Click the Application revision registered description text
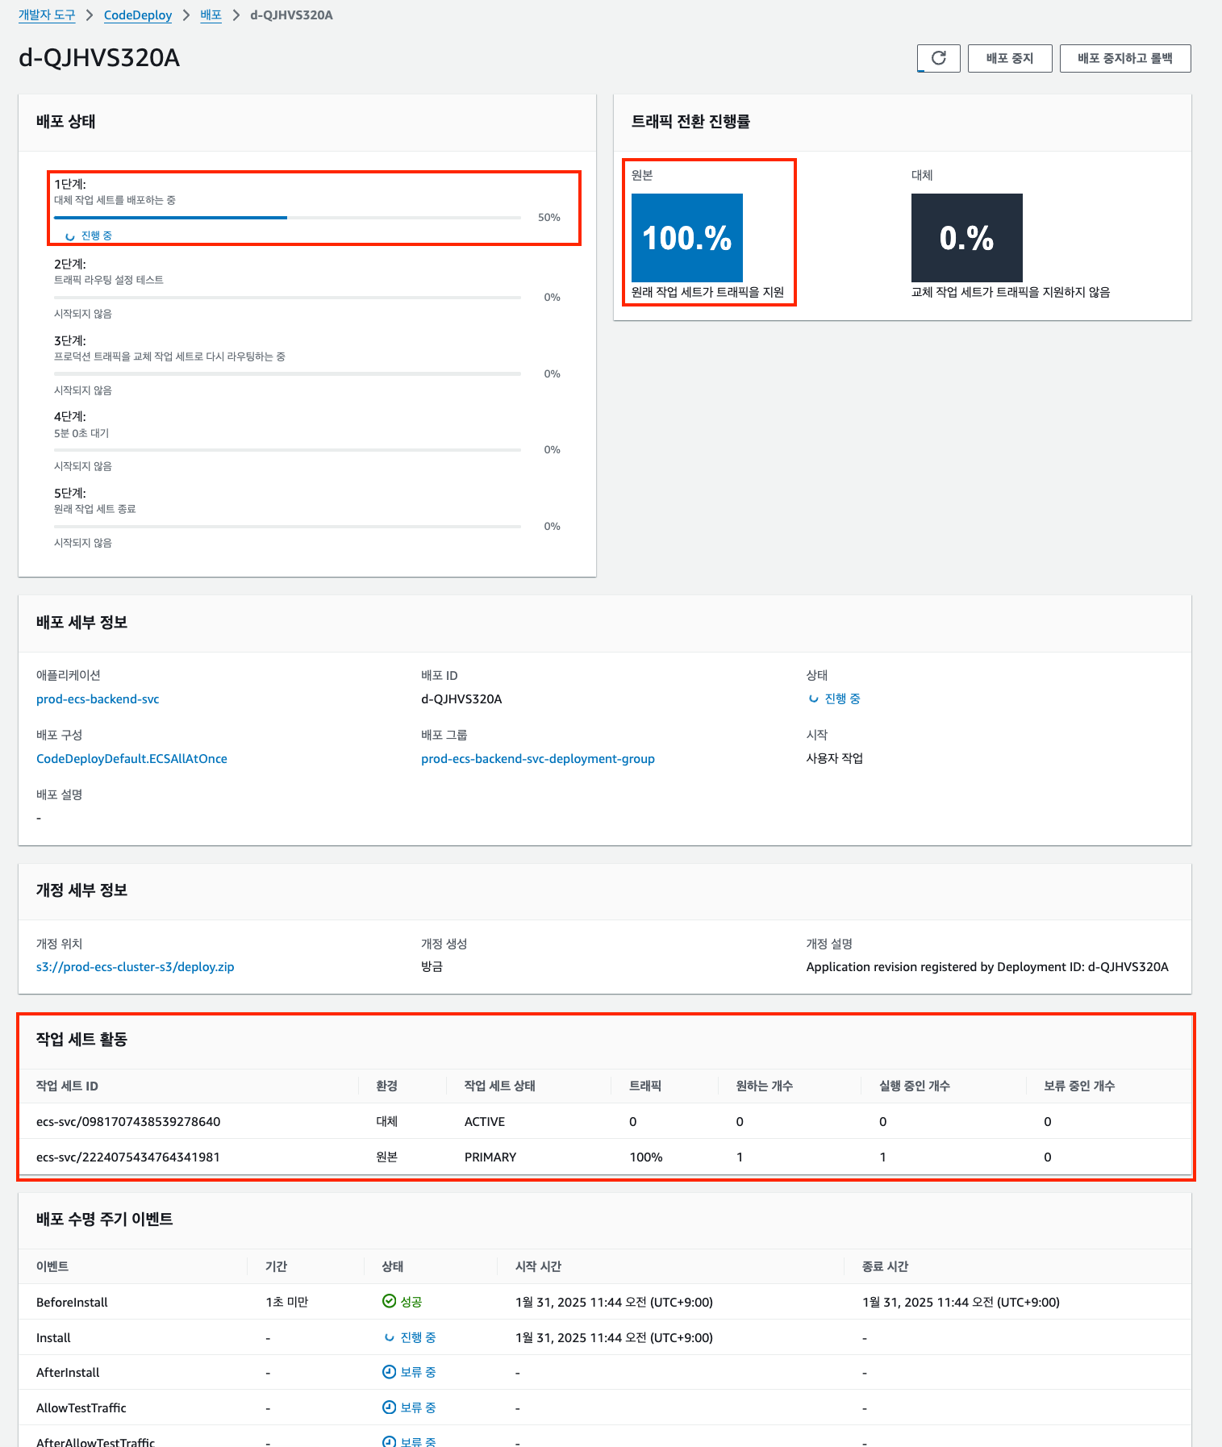Screen dimensions: 1222x1447 pyautogui.click(x=987, y=967)
